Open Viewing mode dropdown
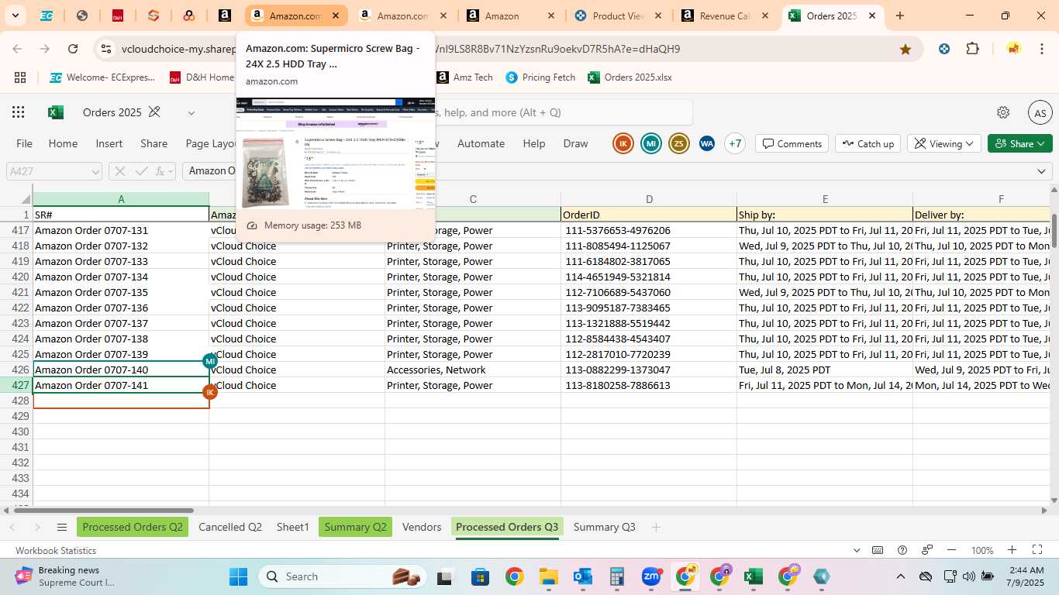This screenshot has height=595, width=1059. tap(943, 143)
